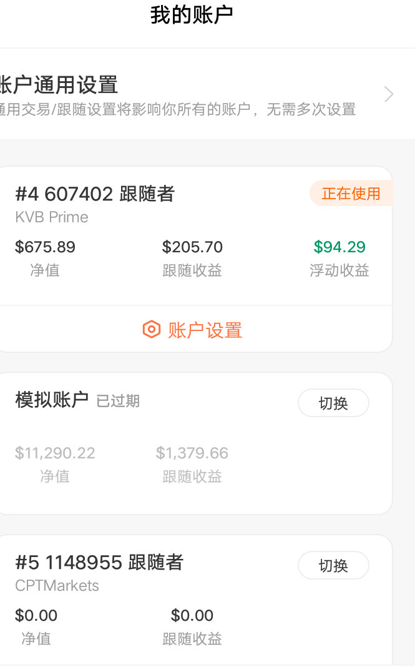Click the green $94.29 floating profit
This screenshot has height=672, width=415.
[x=339, y=247]
